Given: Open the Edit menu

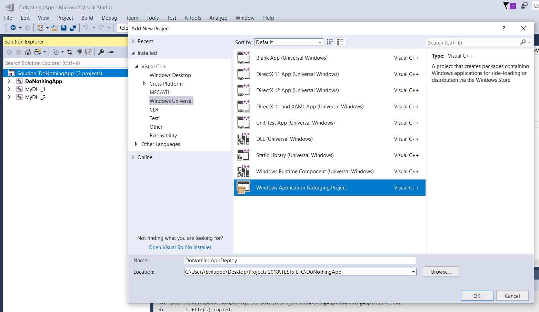Looking at the screenshot, I should [x=25, y=18].
